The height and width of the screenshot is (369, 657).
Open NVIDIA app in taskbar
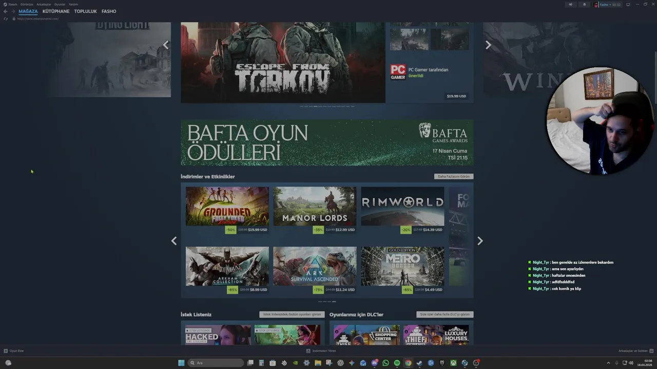[295, 363]
